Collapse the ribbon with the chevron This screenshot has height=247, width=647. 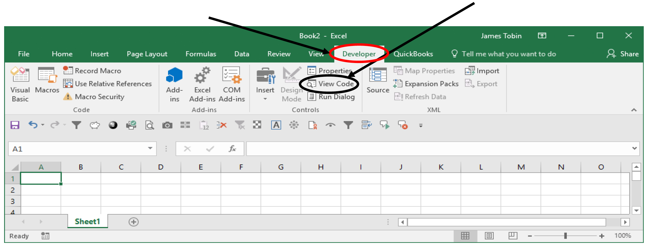pos(634,110)
